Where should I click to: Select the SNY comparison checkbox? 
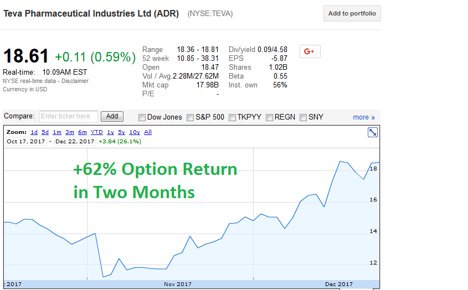pos(304,117)
